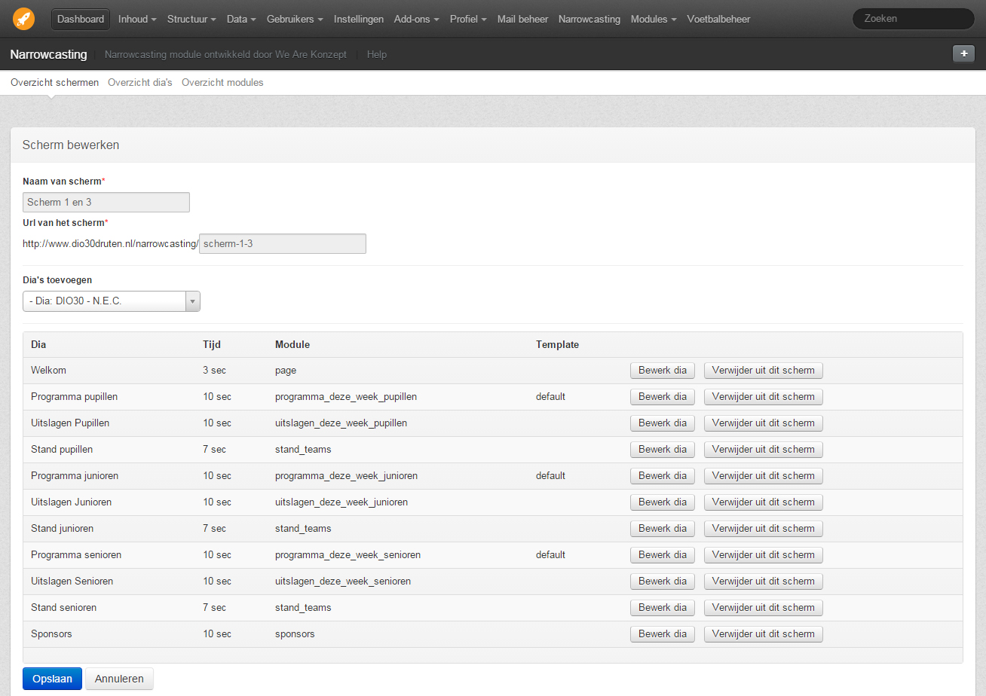
Task: Edit the Programma senioren dia
Action: point(663,555)
